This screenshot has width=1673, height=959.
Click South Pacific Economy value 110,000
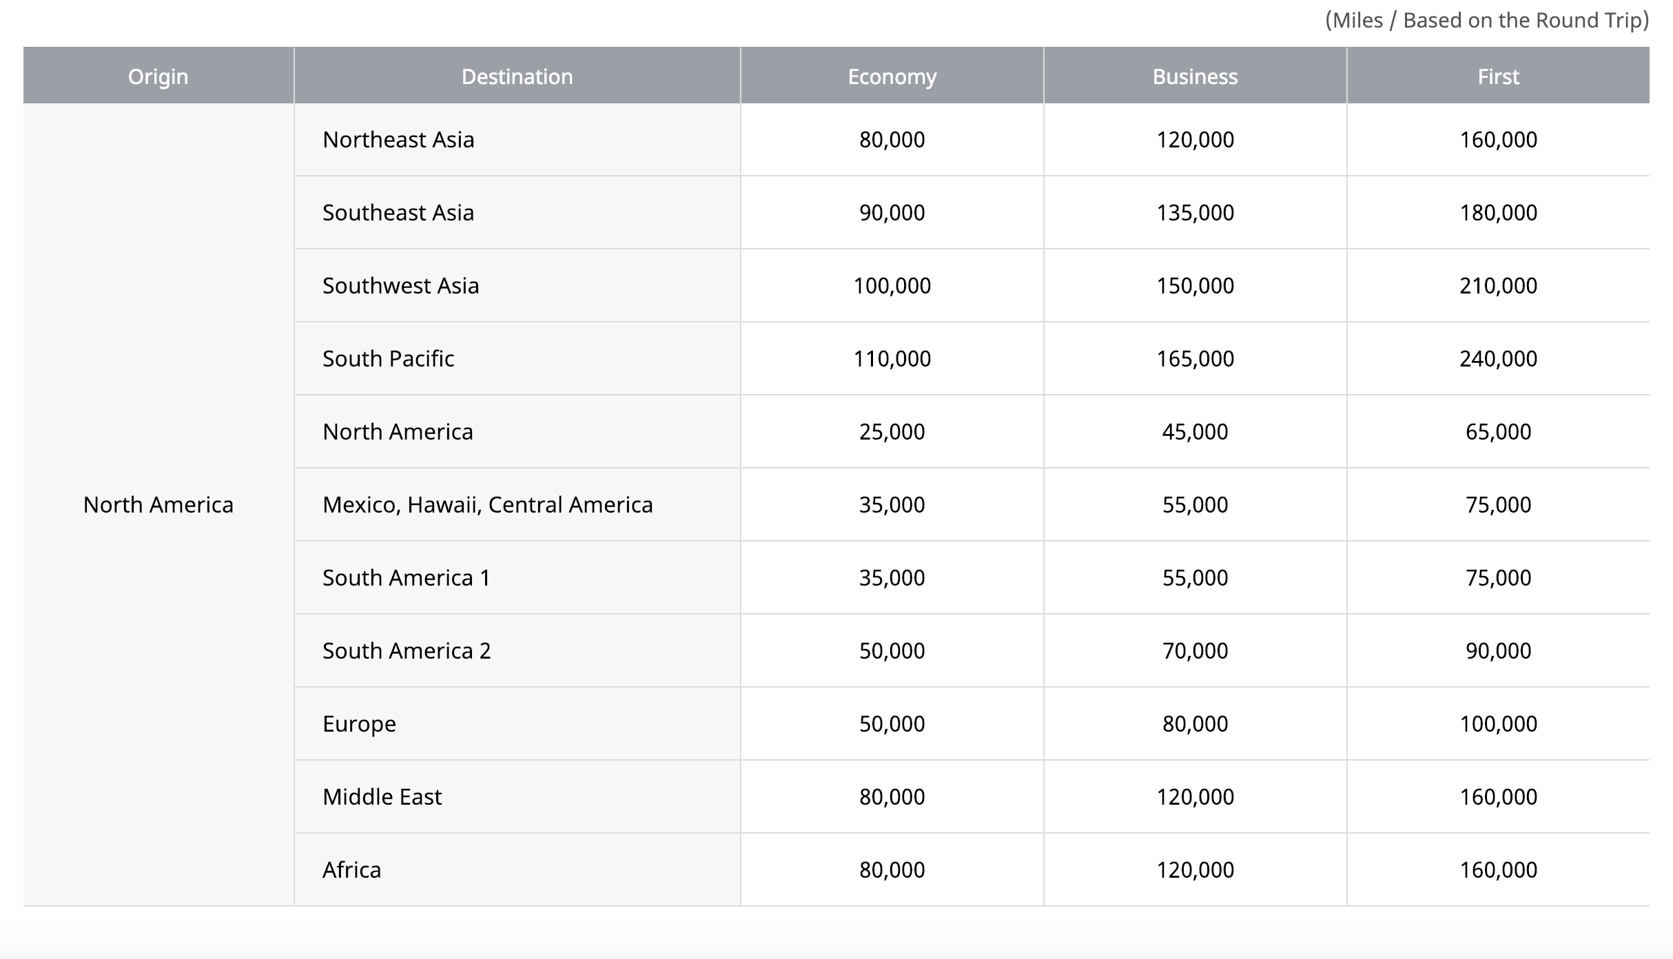click(892, 358)
